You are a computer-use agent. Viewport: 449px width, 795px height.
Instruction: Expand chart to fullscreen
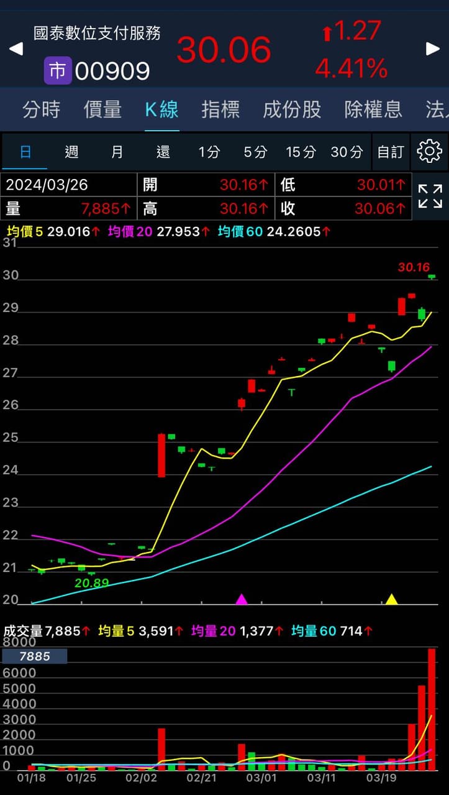(x=430, y=196)
